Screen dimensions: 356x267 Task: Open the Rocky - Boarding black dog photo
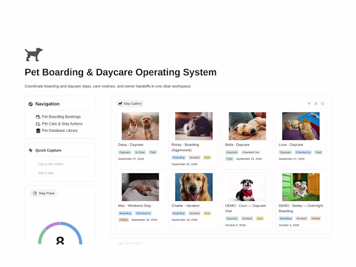tap(194, 126)
